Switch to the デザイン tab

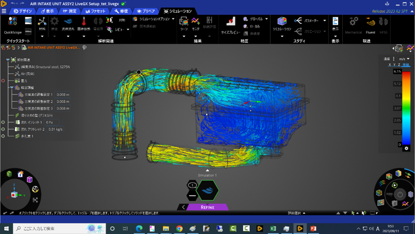(x=23, y=11)
